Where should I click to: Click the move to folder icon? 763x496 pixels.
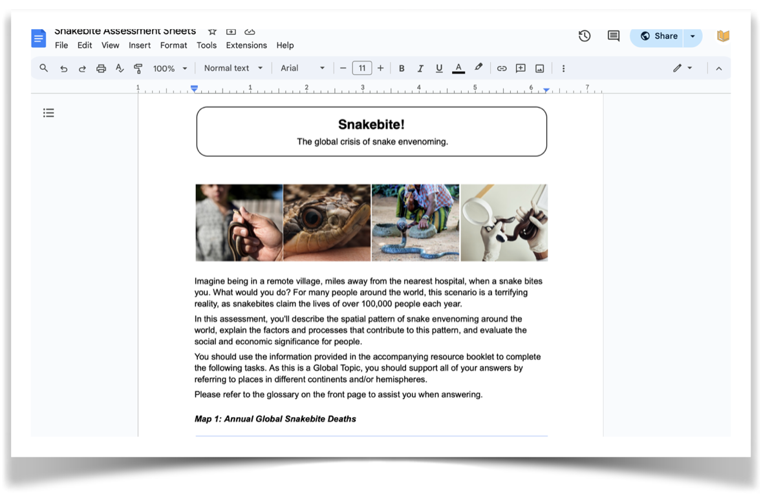(x=231, y=32)
